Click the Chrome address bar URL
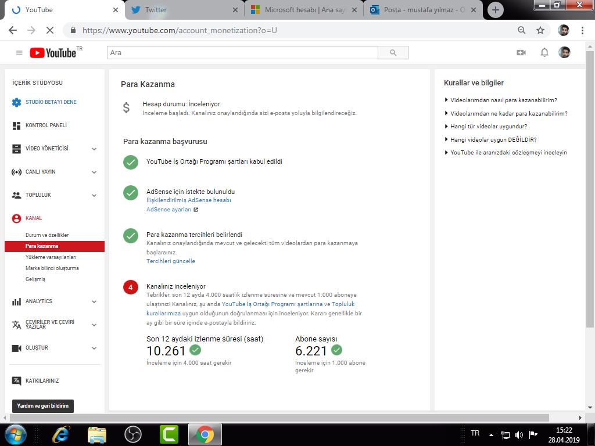The image size is (595, 446). [x=180, y=30]
